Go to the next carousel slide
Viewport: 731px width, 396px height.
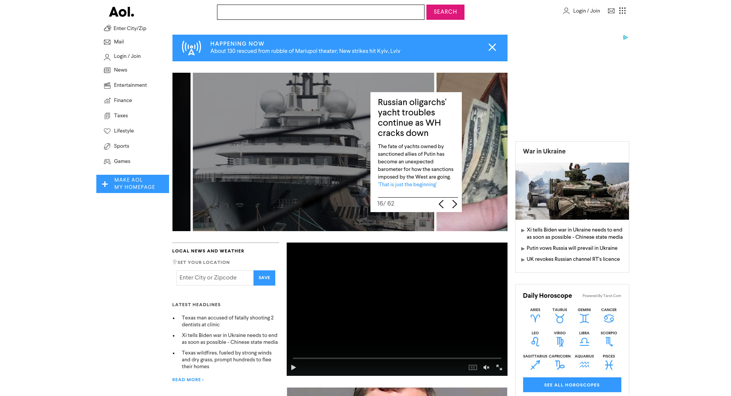(454, 204)
